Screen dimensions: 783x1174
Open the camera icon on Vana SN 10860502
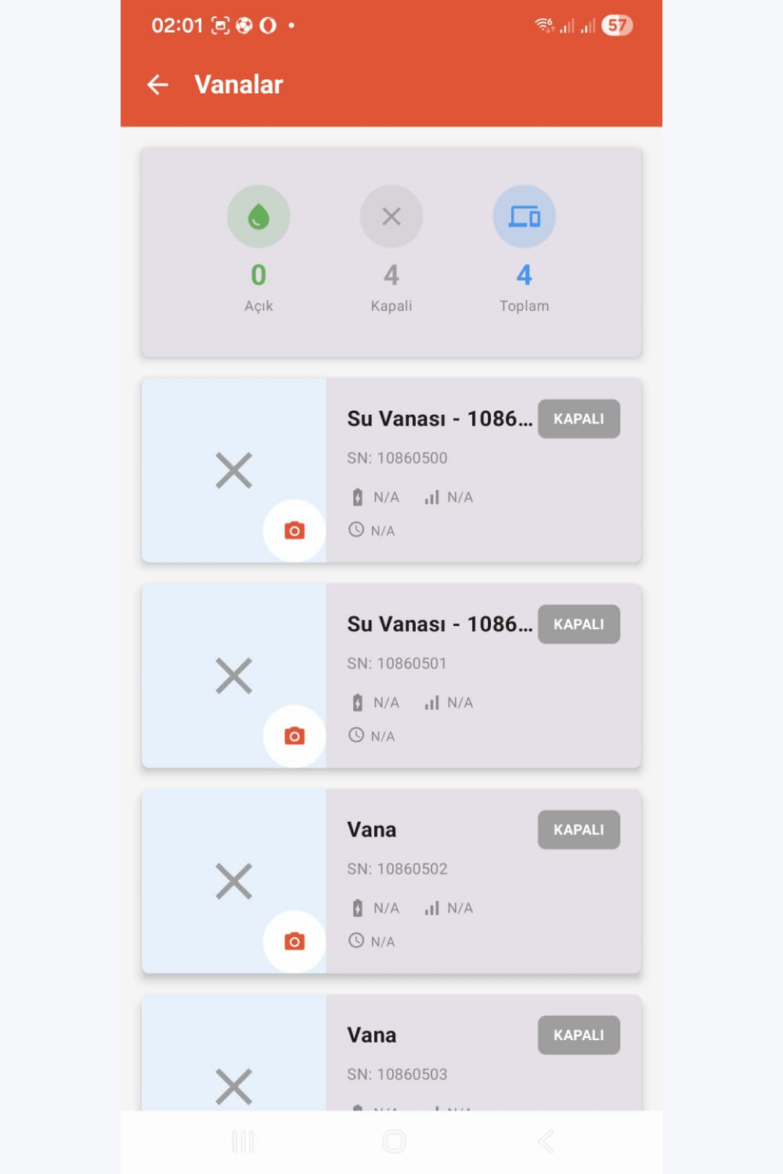click(294, 942)
